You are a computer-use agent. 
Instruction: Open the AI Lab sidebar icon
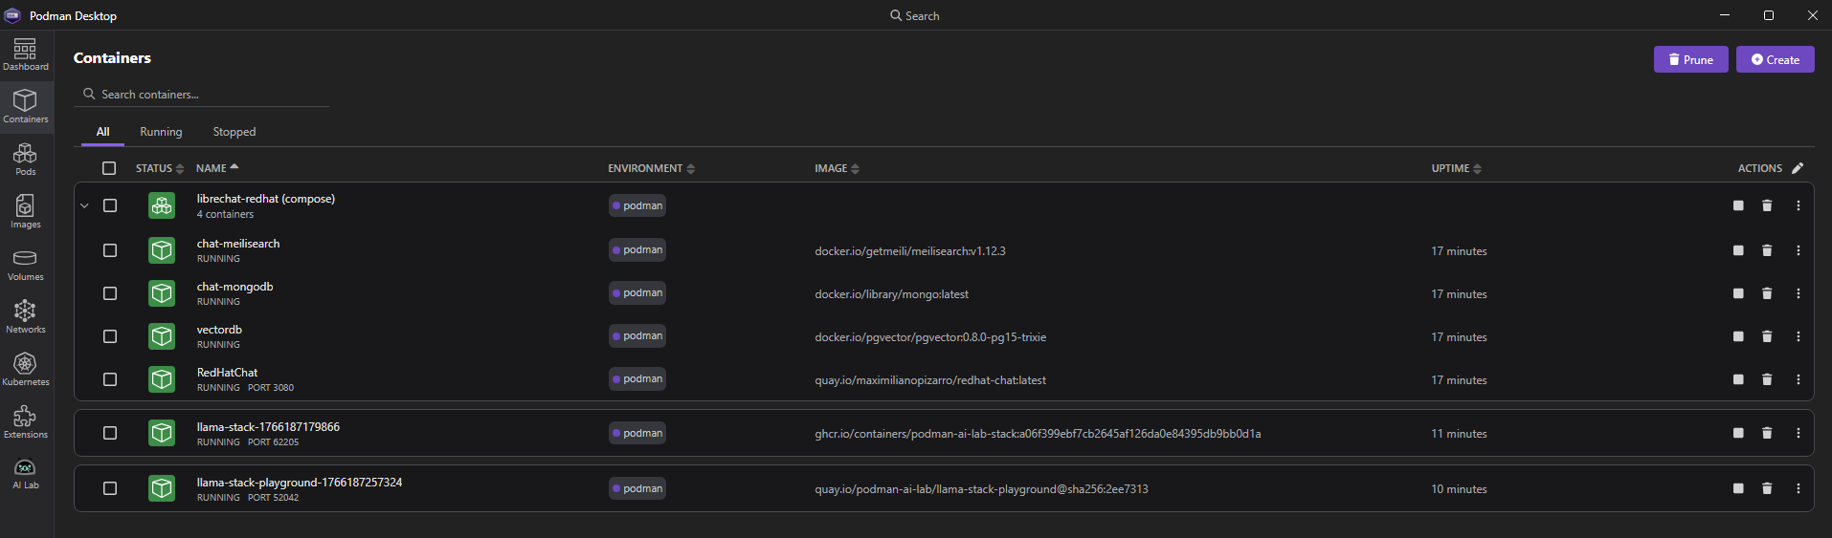[26, 474]
